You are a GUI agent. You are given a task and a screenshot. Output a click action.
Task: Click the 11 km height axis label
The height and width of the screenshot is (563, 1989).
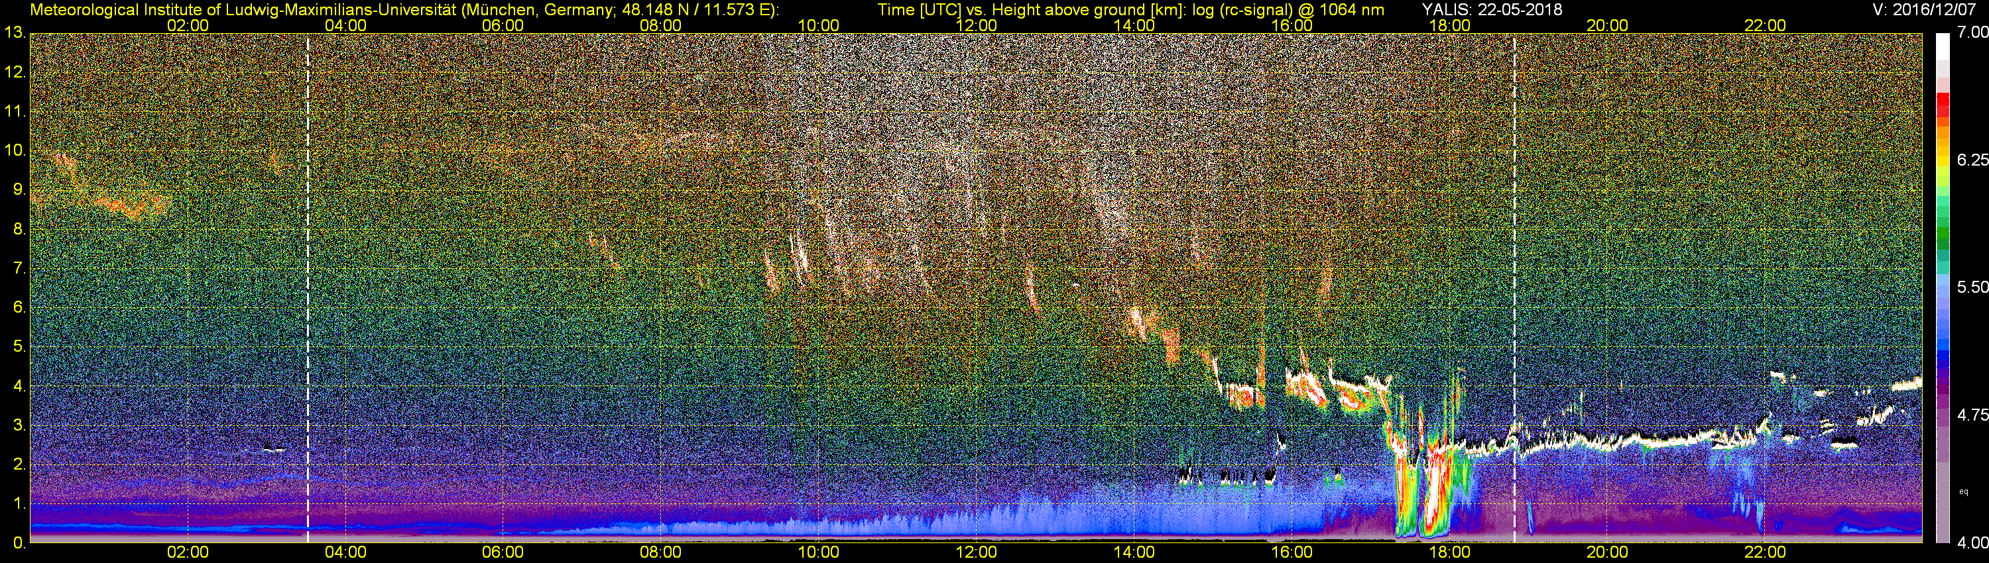tap(14, 112)
